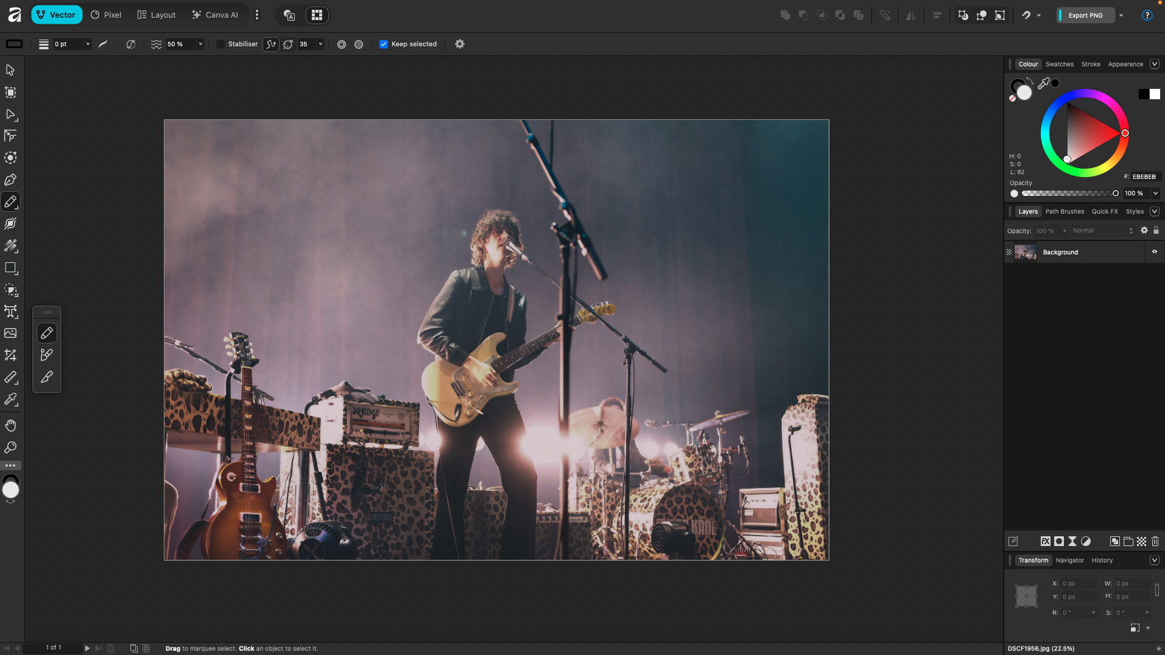Switch to the History tab
The width and height of the screenshot is (1165, 655).
click(x=1102, y=561)
